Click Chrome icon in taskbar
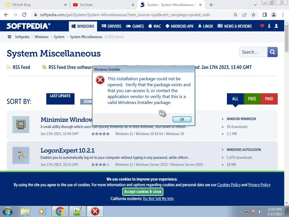The height and width of the screenshot is (217, 289). point(60,211)
